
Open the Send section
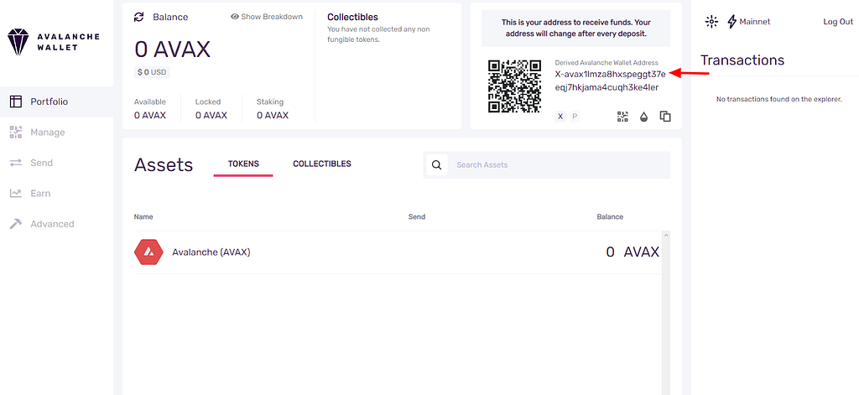tap(56, 163)
